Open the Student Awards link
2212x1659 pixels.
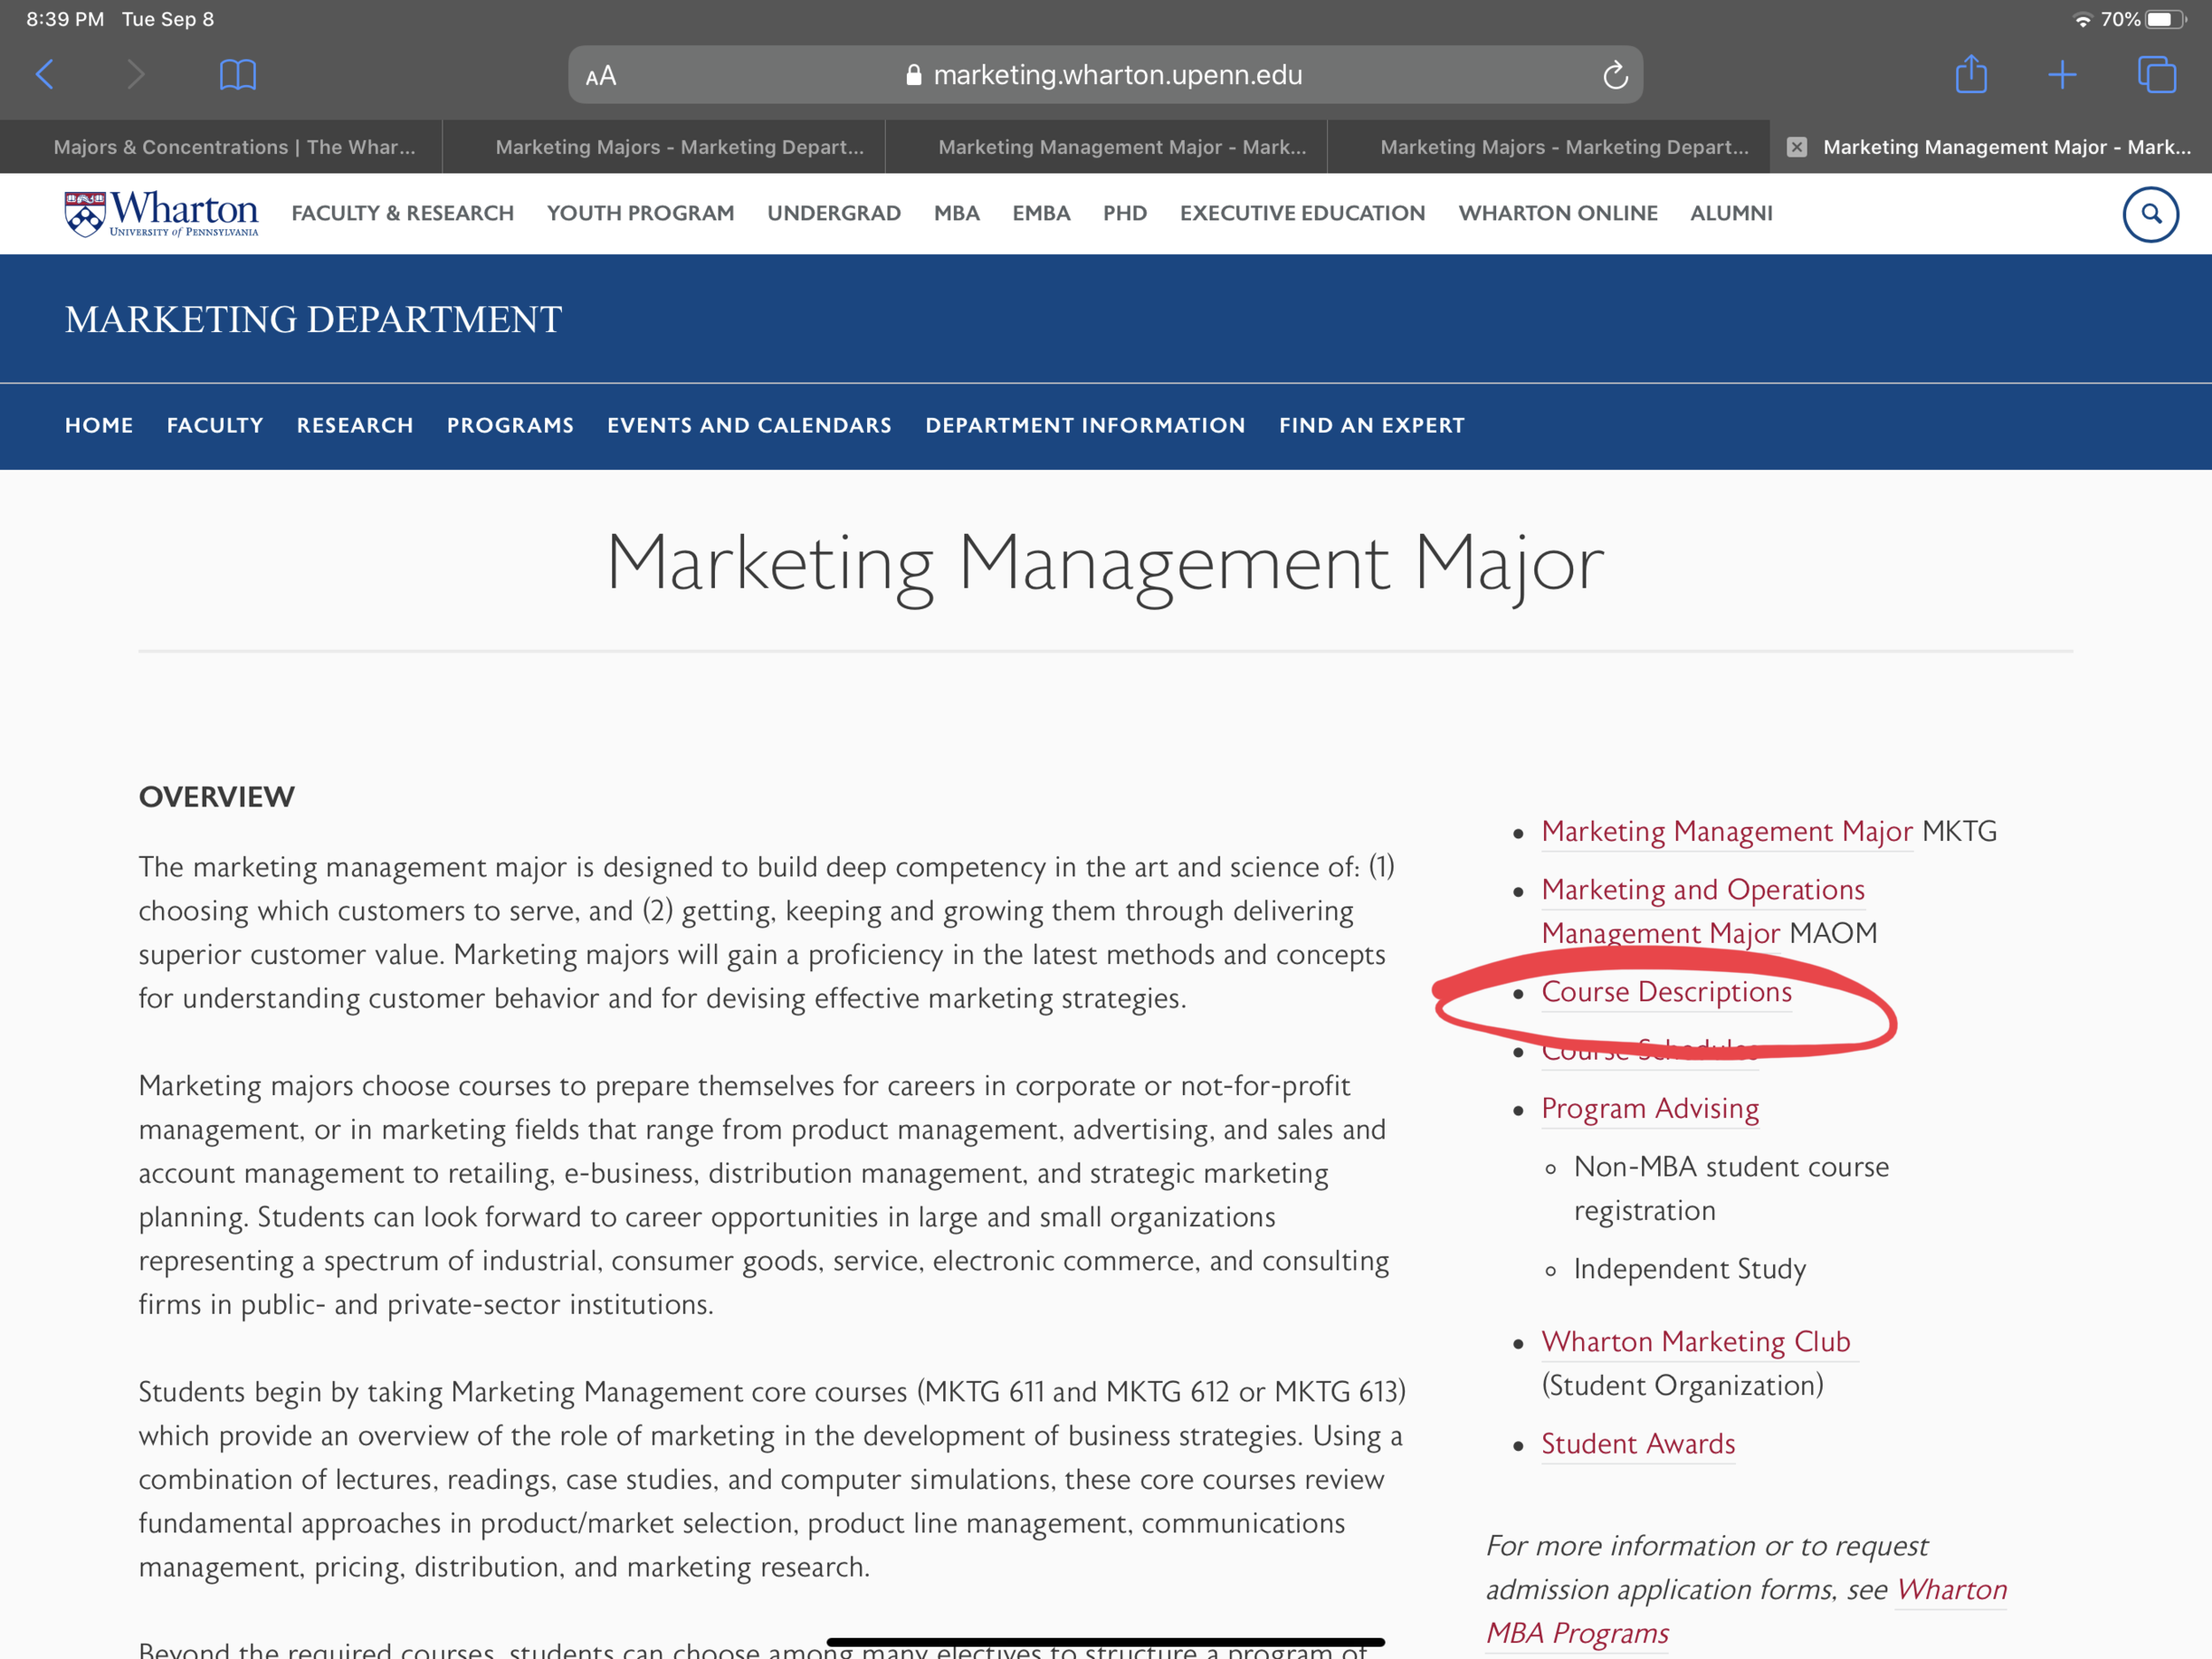tap(1638, 1444)
